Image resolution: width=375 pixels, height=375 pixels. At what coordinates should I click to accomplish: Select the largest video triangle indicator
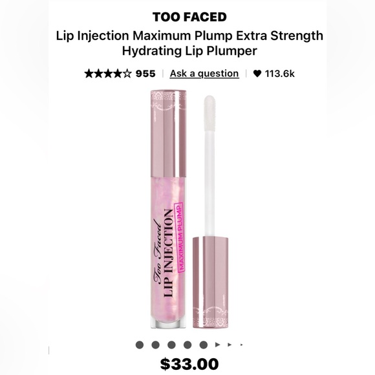(217, 345)
